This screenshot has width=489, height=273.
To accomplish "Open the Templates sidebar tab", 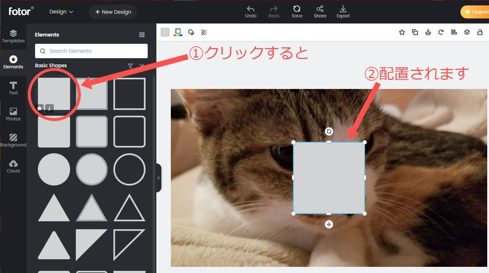I will (13, 36).
